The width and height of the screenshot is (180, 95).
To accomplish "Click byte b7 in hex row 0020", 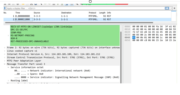I will 138,32.
